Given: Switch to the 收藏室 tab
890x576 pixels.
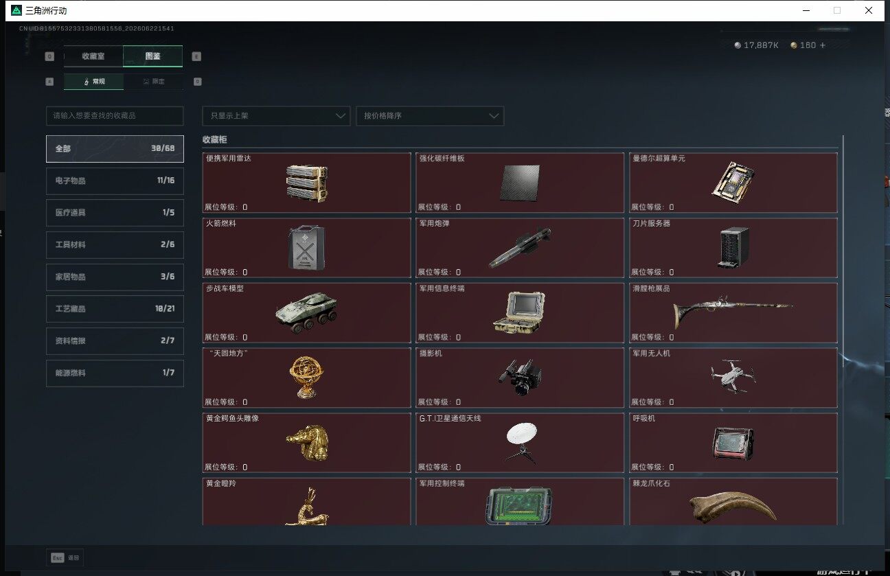Looking at the screenshot, I should 93,56.
